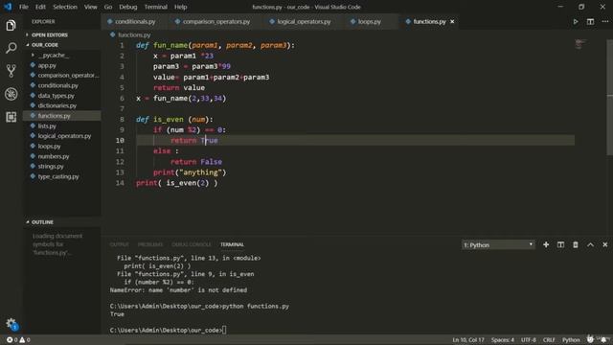Image resolution: width=613 pixels, height=345 pixels.
Task: Show the Problems panel tab
Action: [150, 244]
